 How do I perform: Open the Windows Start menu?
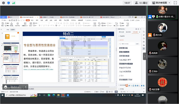click(2, 95)
